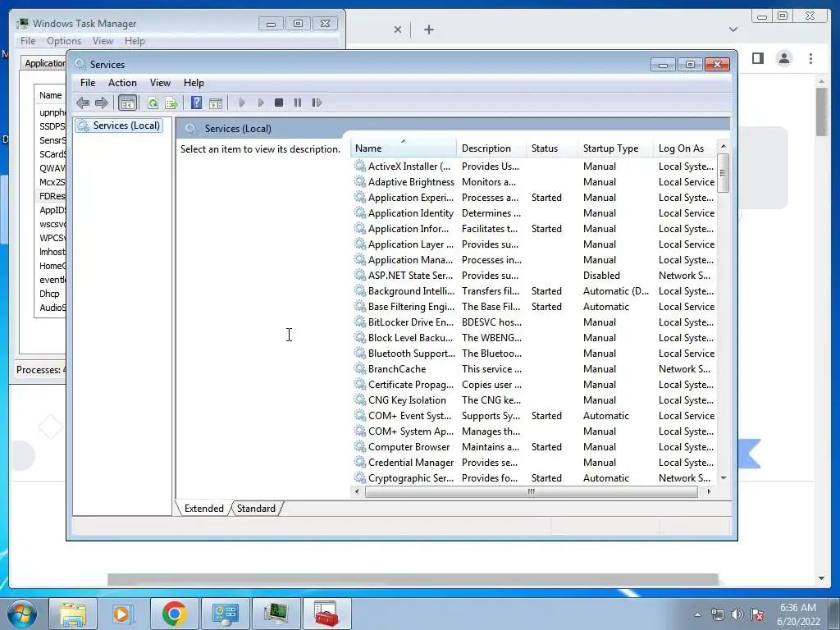Viewport: 840px width, 630px height.
Task: Open the Help menu in Task Manager
Action: (135, 41)
